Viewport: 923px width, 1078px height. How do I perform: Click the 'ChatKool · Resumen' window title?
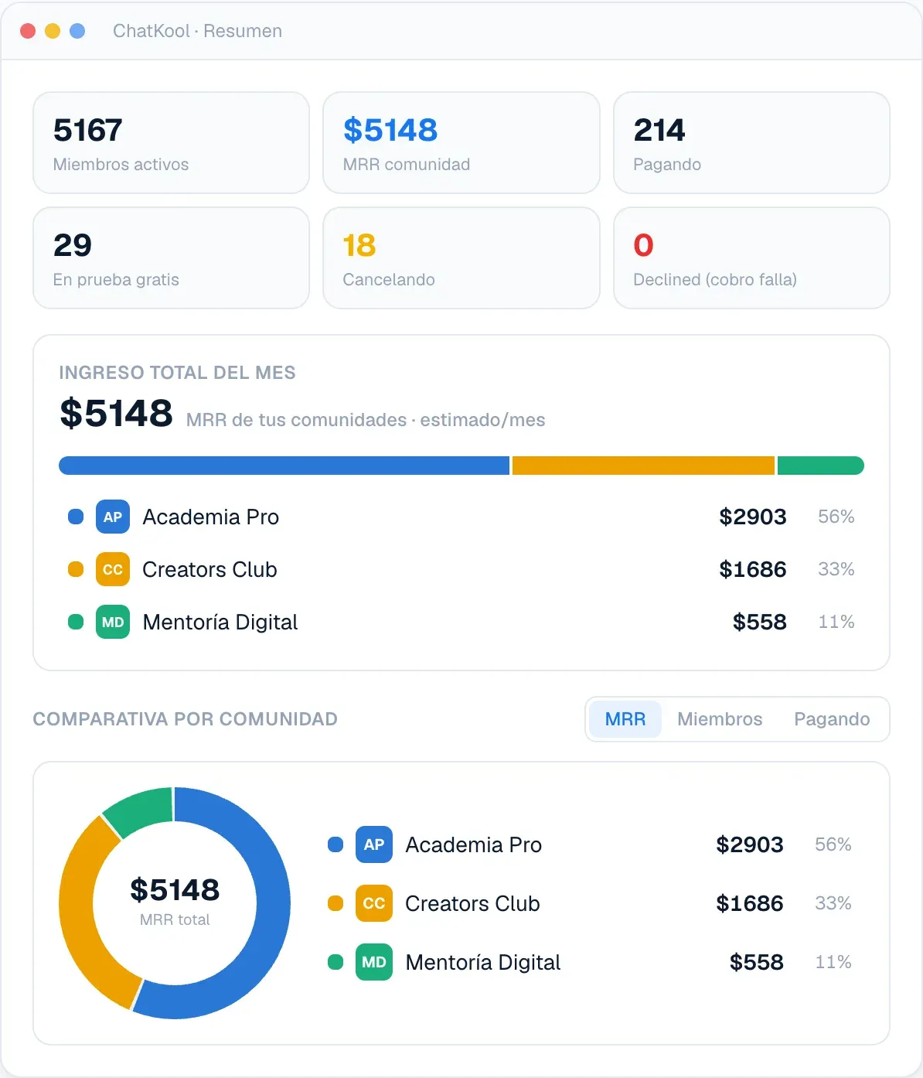pyautogui.click(x=197, y=31)
